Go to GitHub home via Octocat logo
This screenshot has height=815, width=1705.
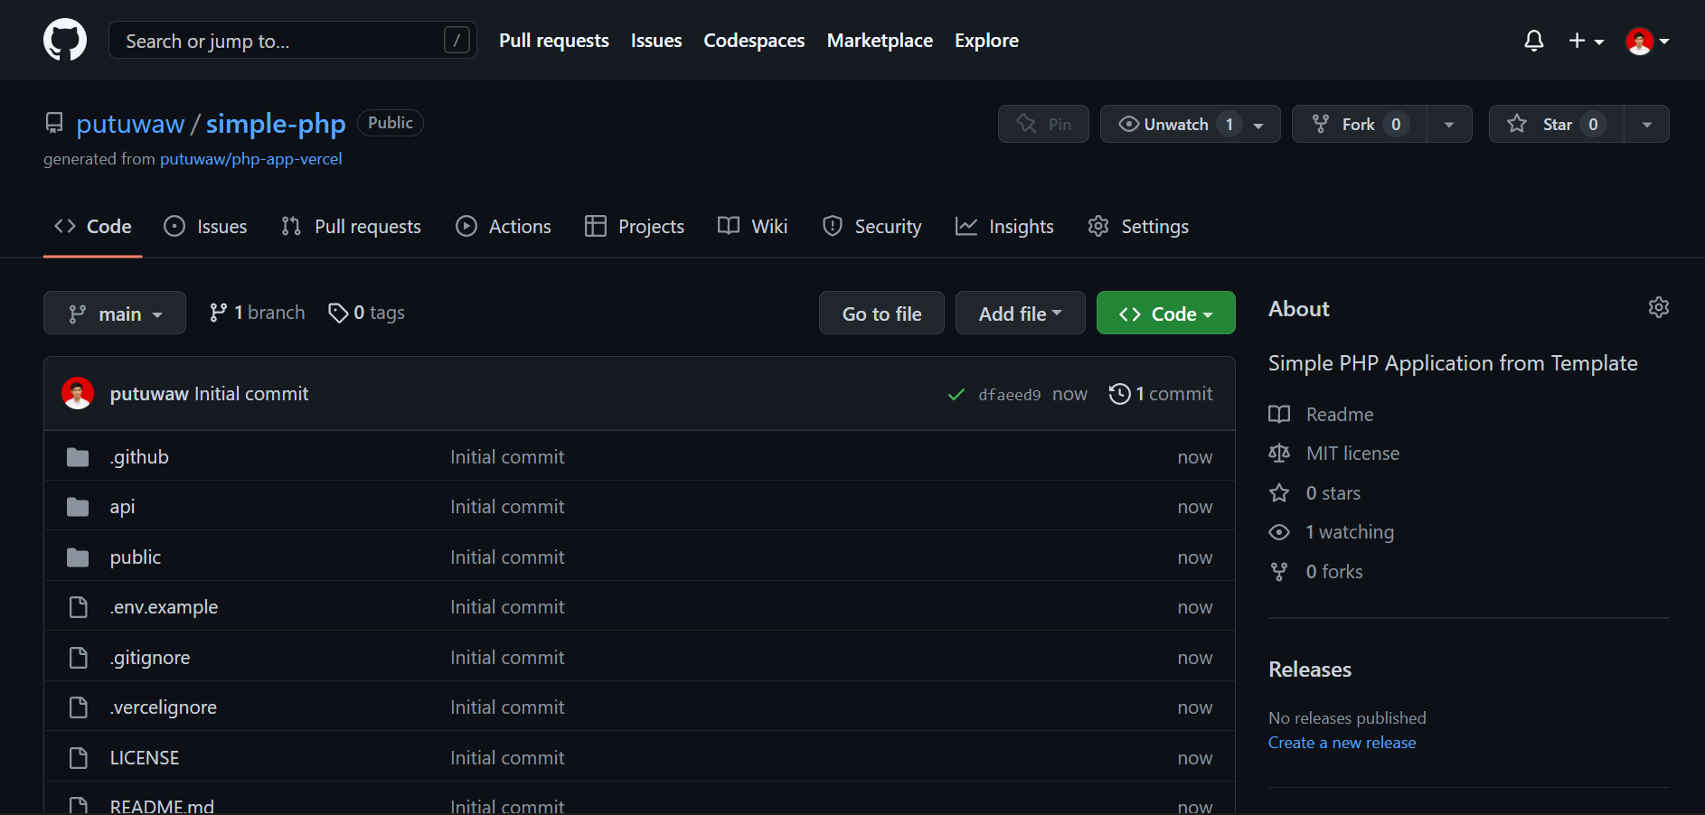[x=65, y=40]
